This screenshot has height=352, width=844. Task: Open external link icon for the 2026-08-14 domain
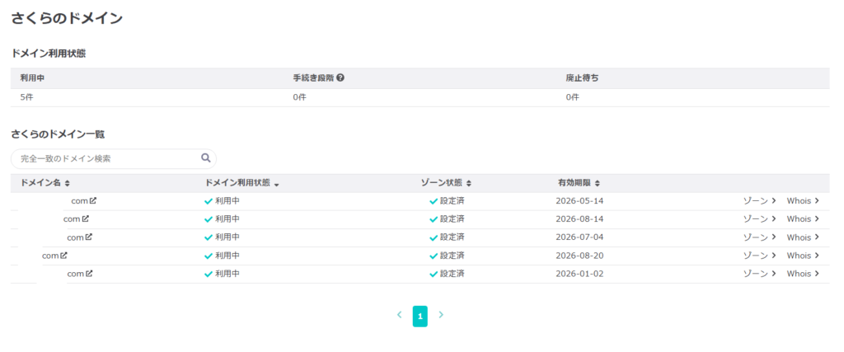tap(85, 218)
